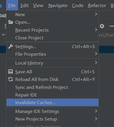Click the folder icon beside Open
The height and width of the screenshot is (127, 114).
tap(11, 22)
